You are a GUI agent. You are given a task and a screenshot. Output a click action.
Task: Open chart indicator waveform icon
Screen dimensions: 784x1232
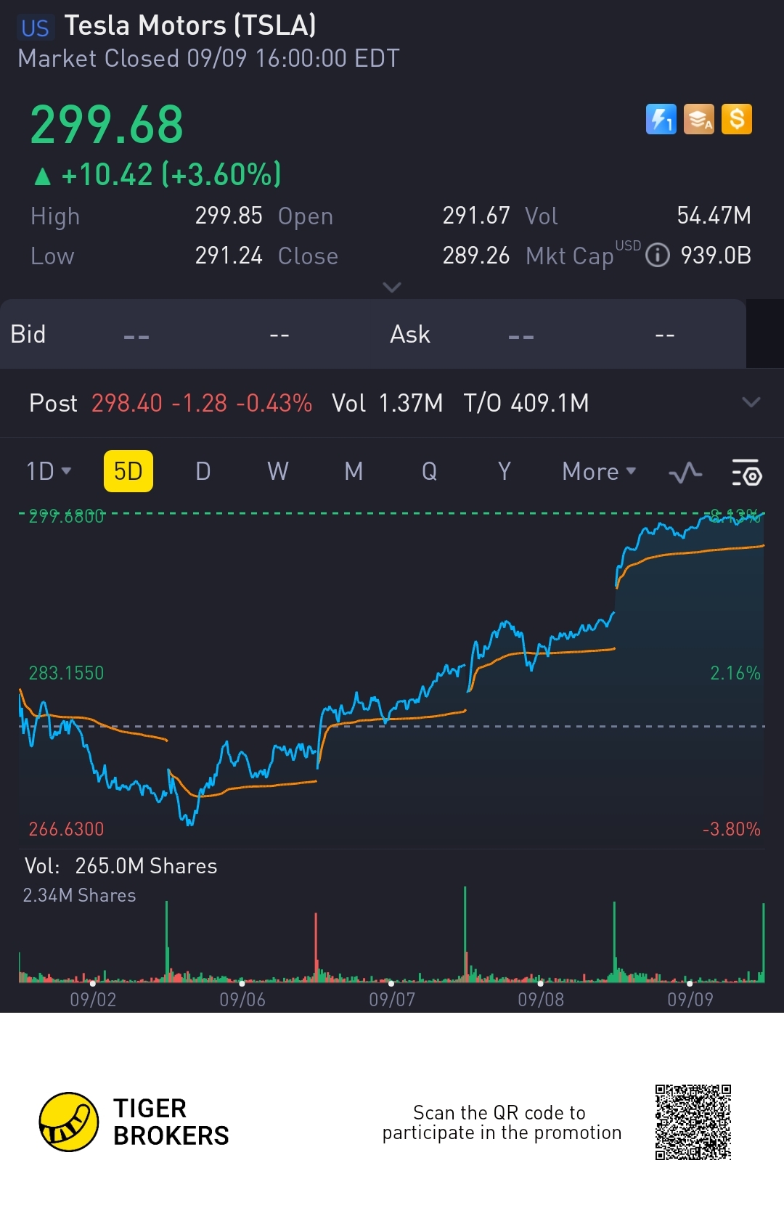click(685, 473)
